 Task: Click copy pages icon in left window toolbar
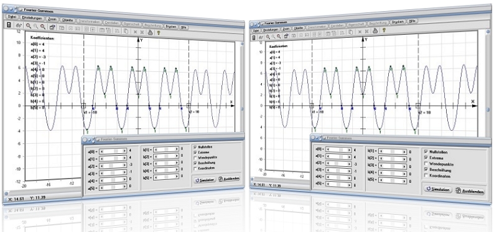(x=126, y=32)
